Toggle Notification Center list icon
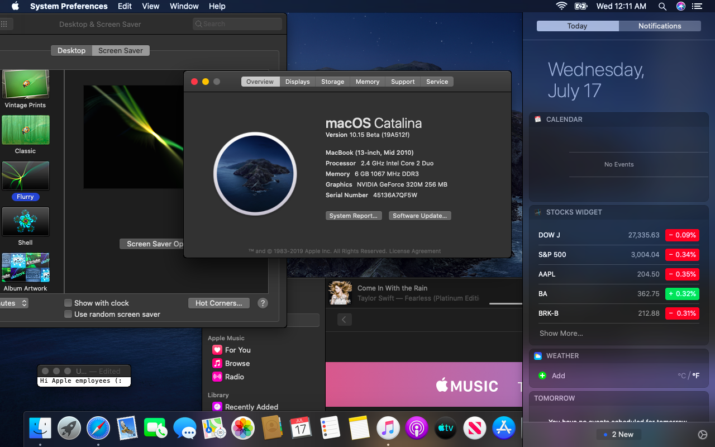This screenshot has height=447, width=715. point(697,6)
